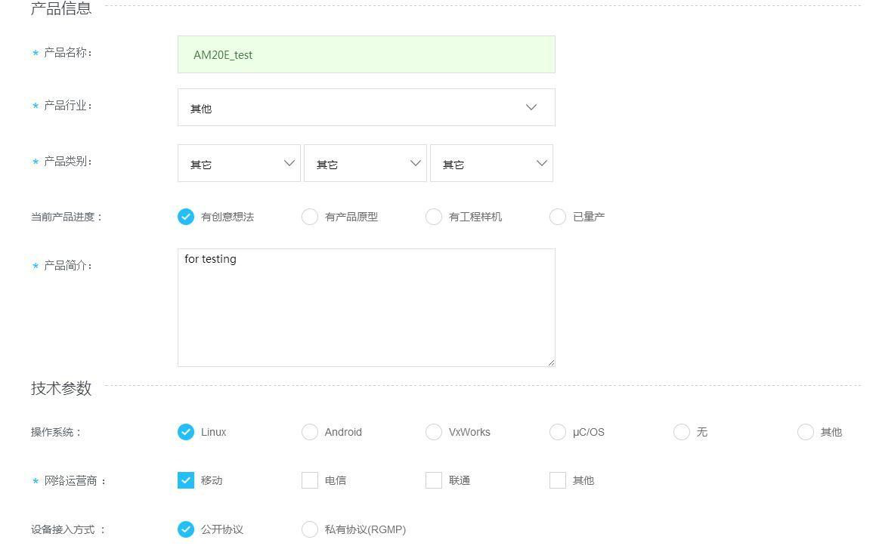Uncheck the 移动 carrier checkbox
The width and height of the screenshot is (876, 546).
pos(186,480)
